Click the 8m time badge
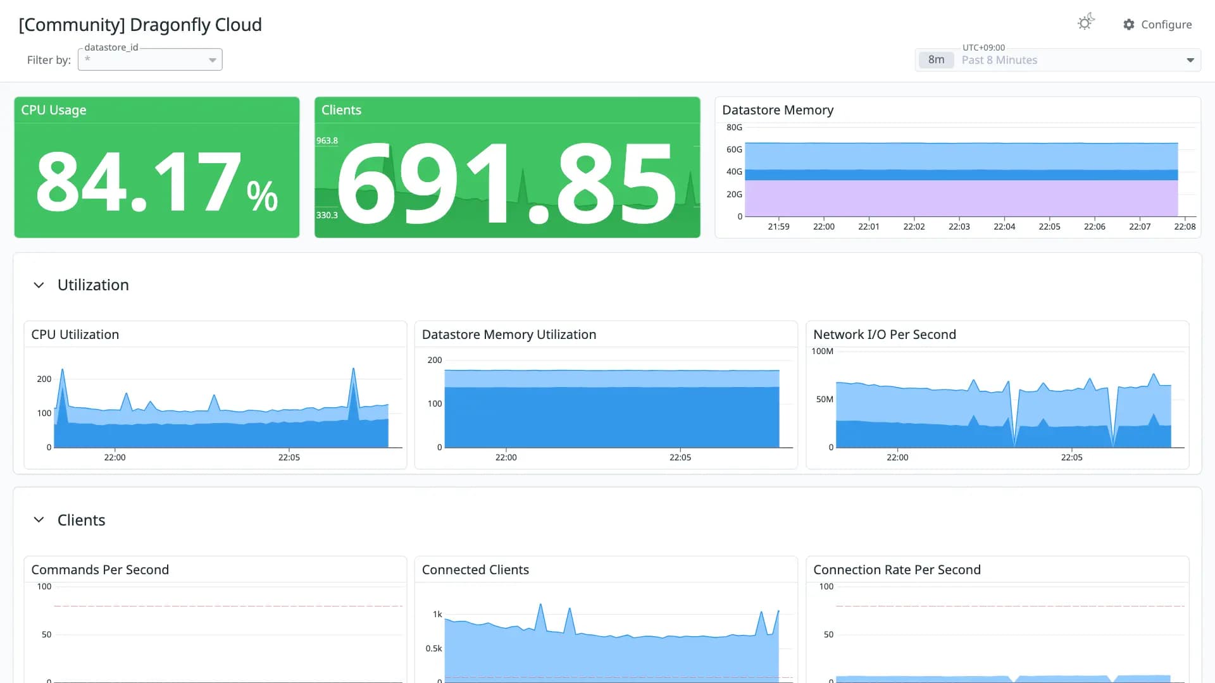The height and width of the screenshot is (683, 1215). (x=936, y=60)
